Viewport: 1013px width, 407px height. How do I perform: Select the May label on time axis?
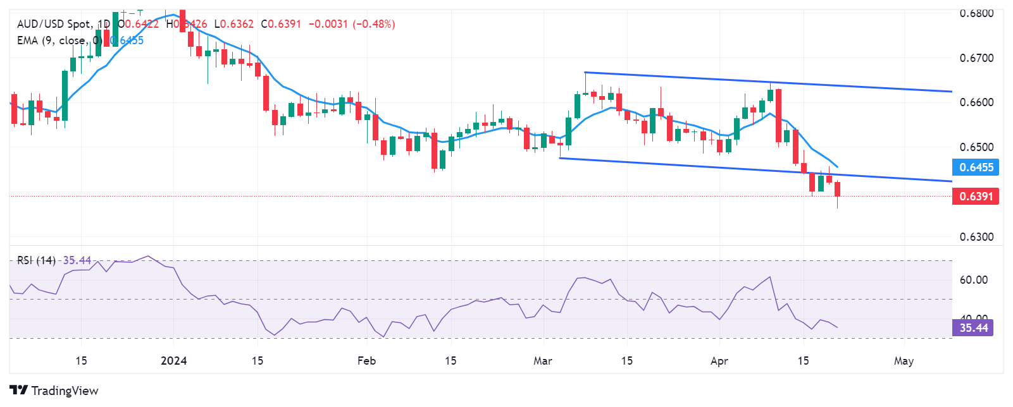point(904,361)
